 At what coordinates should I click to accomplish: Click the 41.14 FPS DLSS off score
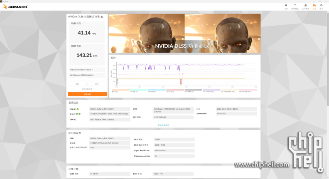[x=87, y=33]
